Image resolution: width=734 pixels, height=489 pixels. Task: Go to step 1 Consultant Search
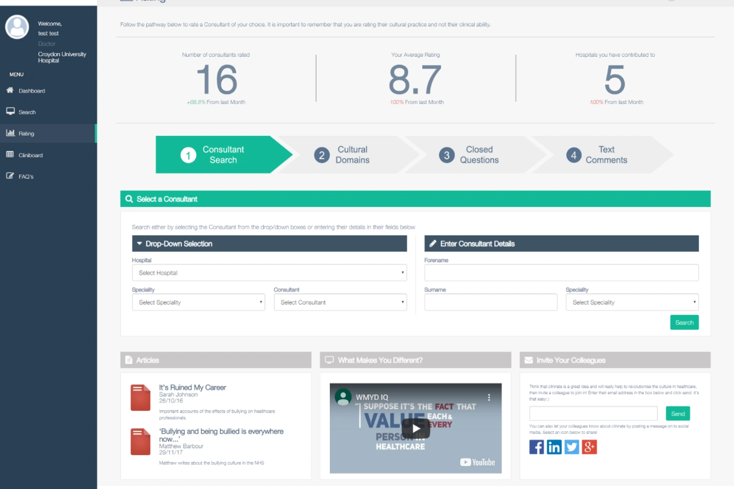pyautogui.click(x=223, y=154)
